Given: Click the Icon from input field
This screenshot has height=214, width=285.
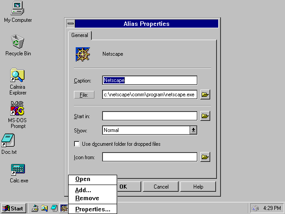Looking at the screenshot, I should click(x=150, y=157).
